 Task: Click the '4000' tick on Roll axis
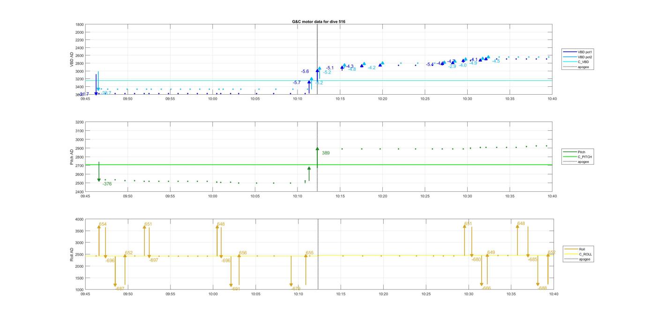click(79, 219)
